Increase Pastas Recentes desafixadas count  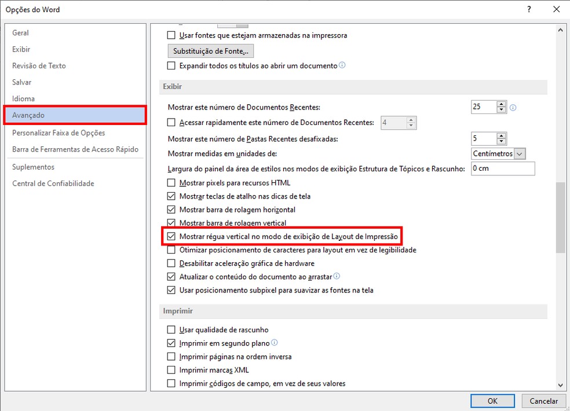[501, 136]
